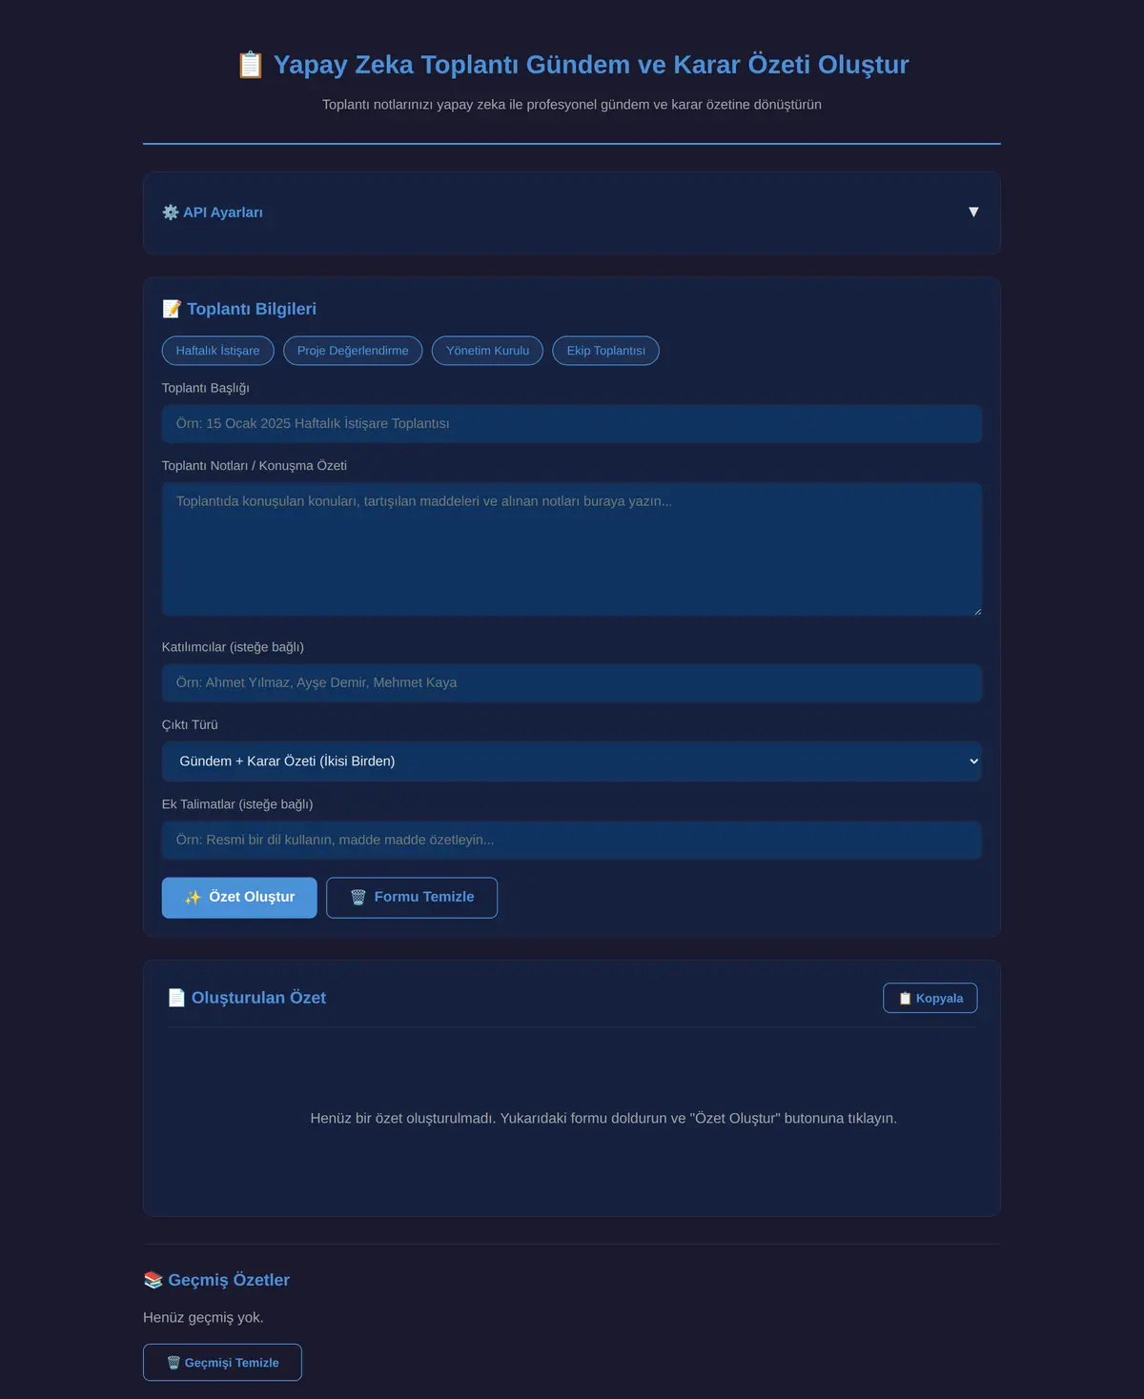Click the document icon beside Oluşturulan Özet

176,998
